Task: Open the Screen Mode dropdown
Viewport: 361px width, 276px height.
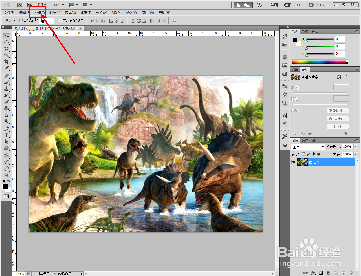Action: click(x=87, y=5)
